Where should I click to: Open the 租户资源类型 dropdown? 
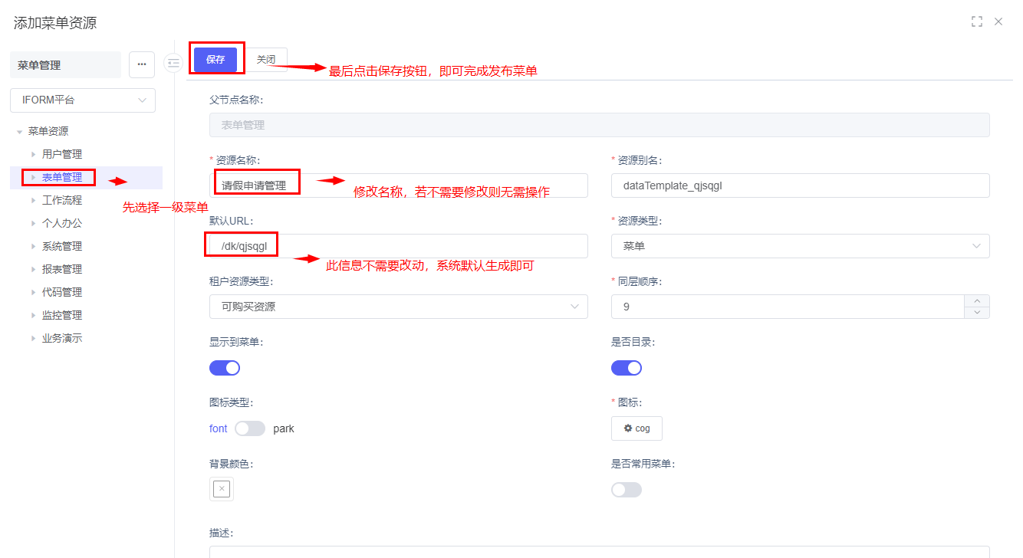pos(398,307)
